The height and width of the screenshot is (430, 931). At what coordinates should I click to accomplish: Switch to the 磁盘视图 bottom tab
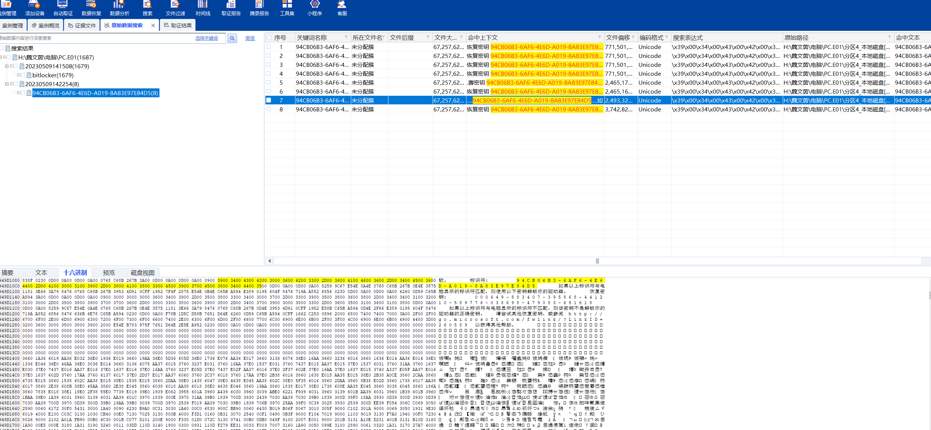pos(142,273)
